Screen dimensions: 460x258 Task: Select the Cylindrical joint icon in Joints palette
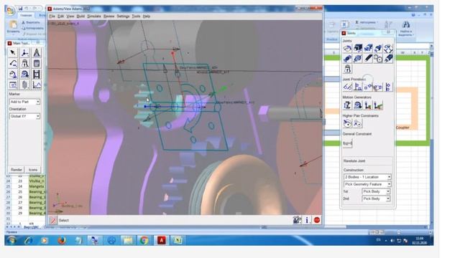point(368,49)
